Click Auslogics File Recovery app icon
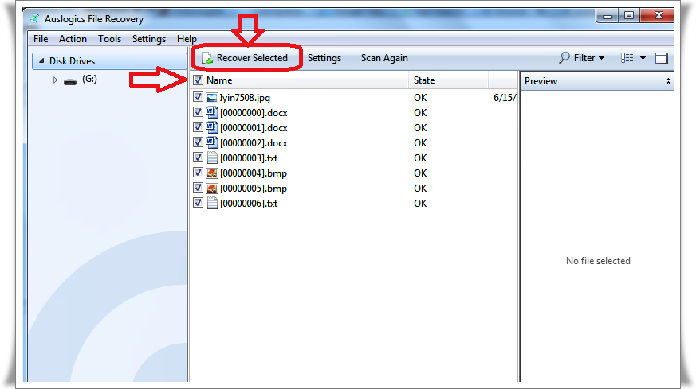The height and width of the screenshot is (389, 696). pyautogui.click(x=34, y=18)
